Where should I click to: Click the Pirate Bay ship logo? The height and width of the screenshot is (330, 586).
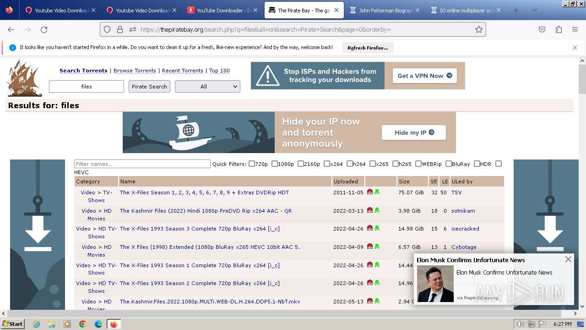coord(25,78)
